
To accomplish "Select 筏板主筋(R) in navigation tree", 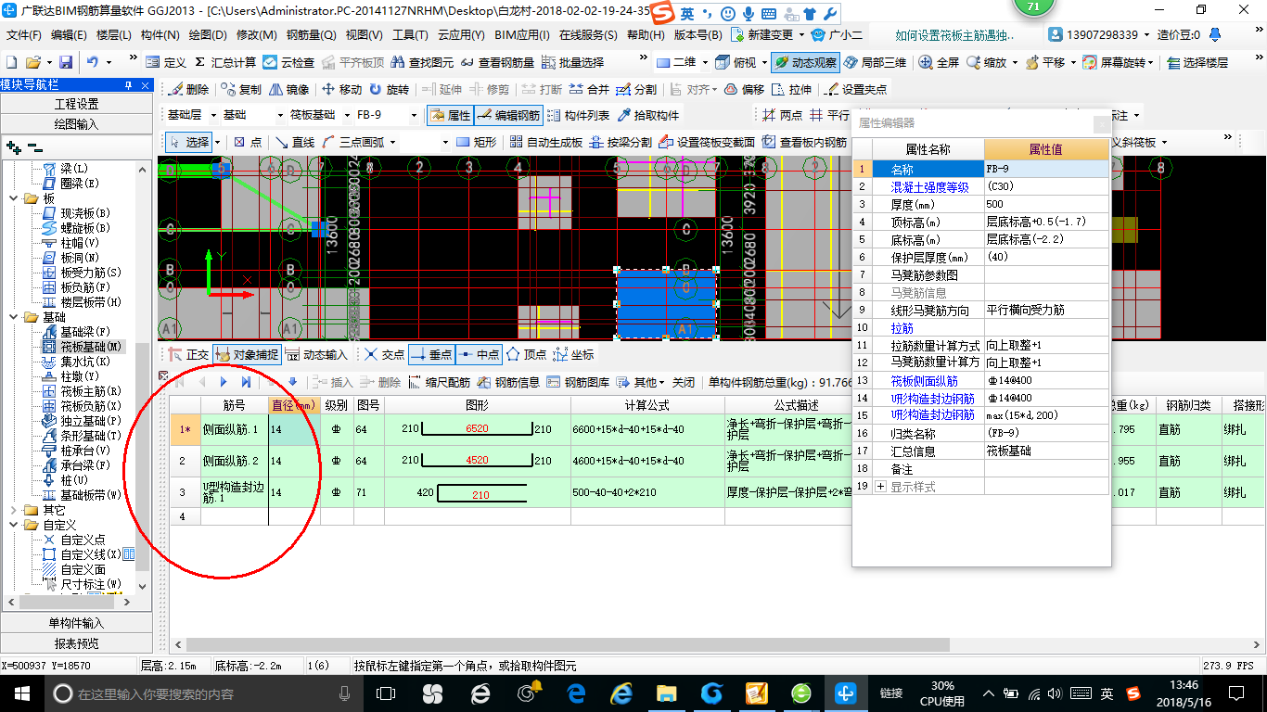I will (x=81, y=391).
